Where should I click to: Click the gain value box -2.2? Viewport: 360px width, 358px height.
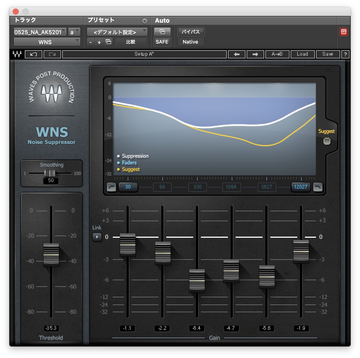coord(162,328)
